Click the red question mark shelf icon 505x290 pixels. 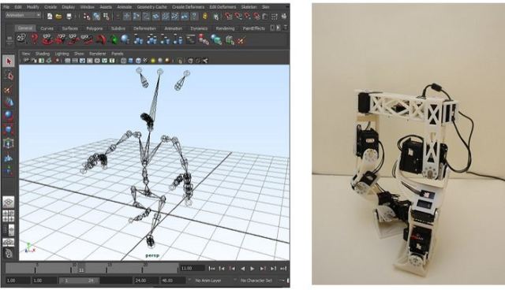tap(35, 39)
